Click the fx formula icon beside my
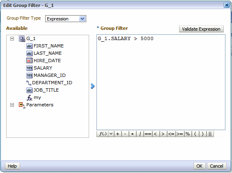The height and width of the screenshot is (173, 232). point(29,98)
